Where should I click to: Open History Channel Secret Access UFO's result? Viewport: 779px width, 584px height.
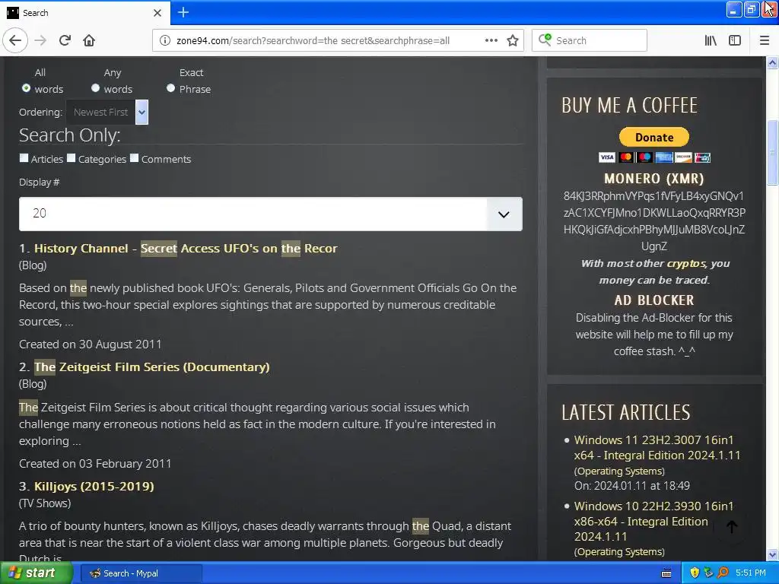(x=186, y=249)
